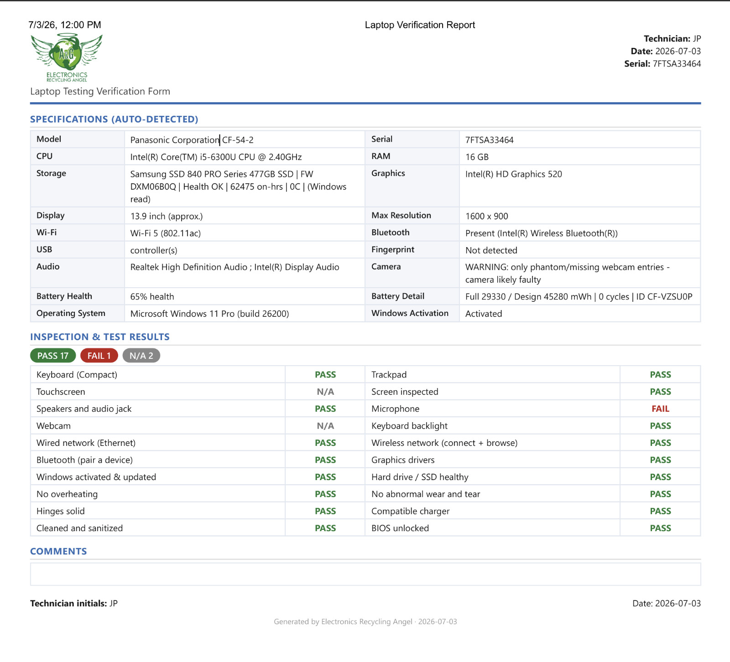This screenshot has height=662, width=730.
Task: Click the Microphone test row label
Action: (x=395, y=409)
